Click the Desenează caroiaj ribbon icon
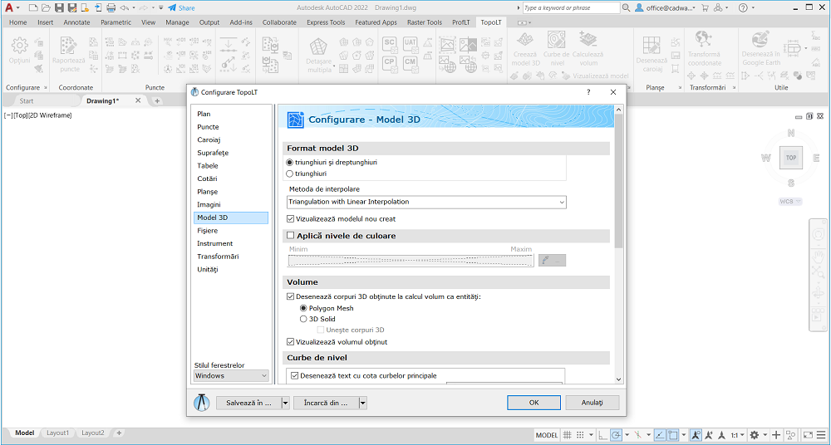The image size is (831, 445). (650, 46)
